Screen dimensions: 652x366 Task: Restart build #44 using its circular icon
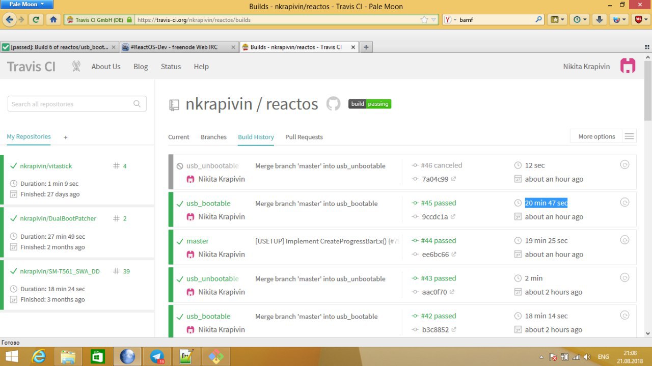[624, 240]
